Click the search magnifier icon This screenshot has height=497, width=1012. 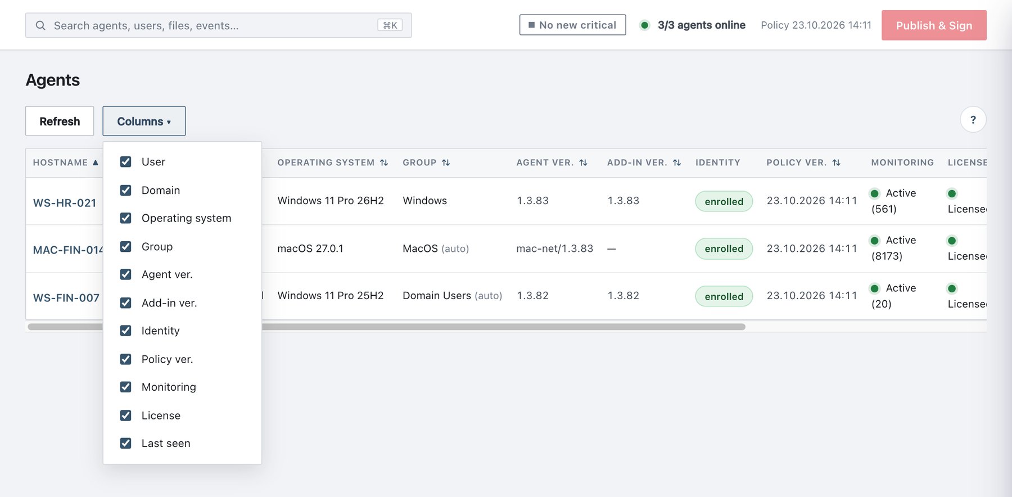(40, 25)
